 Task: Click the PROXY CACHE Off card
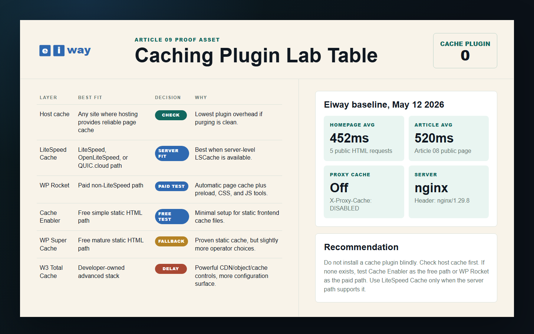click(364, 192)
